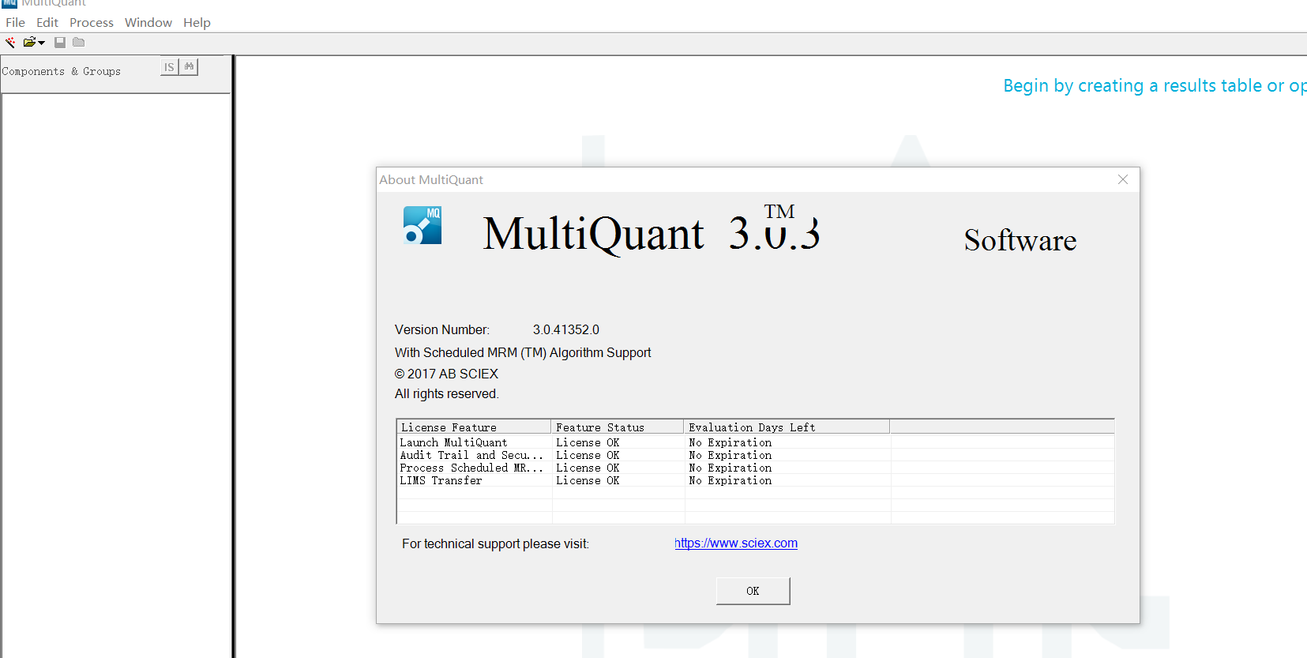Click OK in the About MultiQuant dialog
Viewport: 1307px width, 658px height.
pyautogui.click(x=753, y=591)
